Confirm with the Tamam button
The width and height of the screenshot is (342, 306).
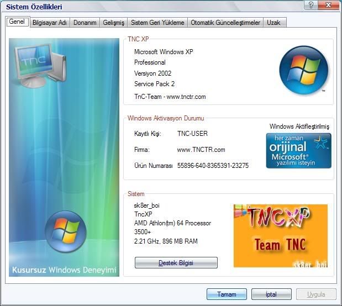tap(227, 294)
